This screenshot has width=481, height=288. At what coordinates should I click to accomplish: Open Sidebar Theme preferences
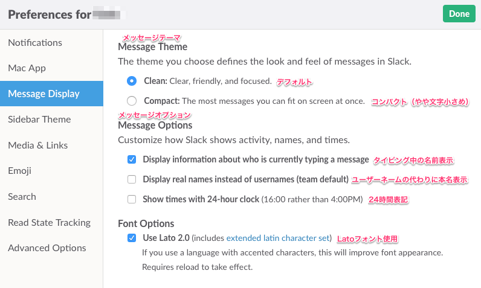coord(39,120)
